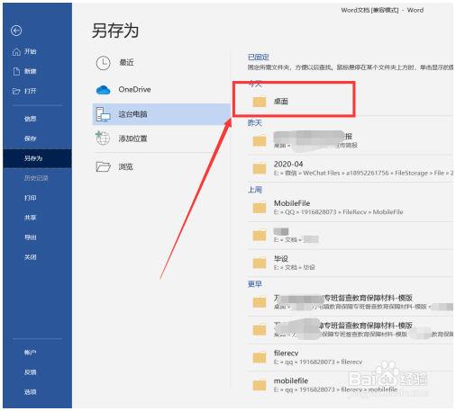Open the 导出 page
This screenshot has width=456, height=411.
tap(30, 237)
